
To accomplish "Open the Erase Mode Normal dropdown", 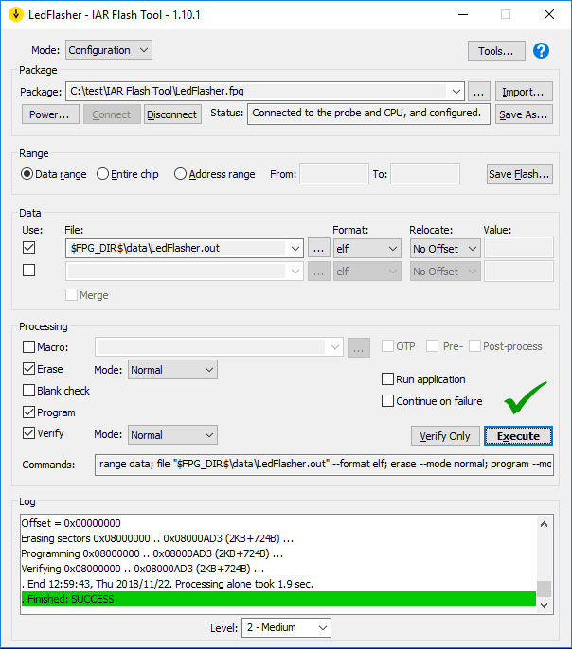I will (x=172, y=370).
